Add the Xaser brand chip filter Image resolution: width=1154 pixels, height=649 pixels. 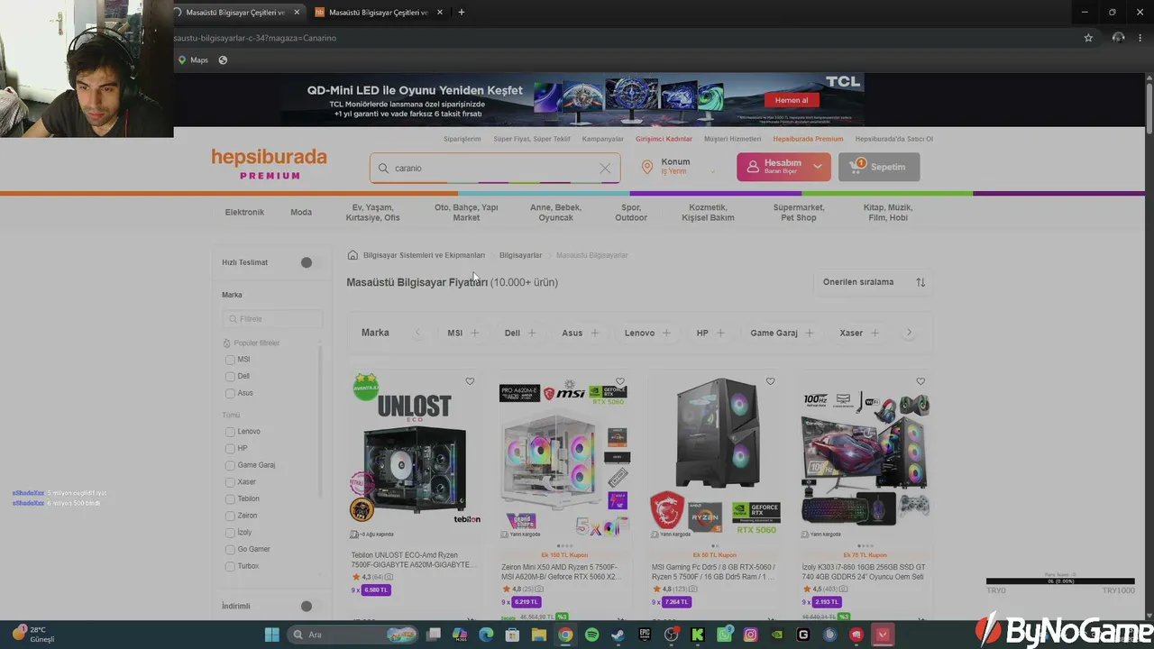[x=859, y=333]
